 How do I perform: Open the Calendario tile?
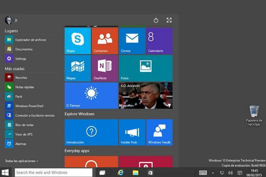coord(160,41)
